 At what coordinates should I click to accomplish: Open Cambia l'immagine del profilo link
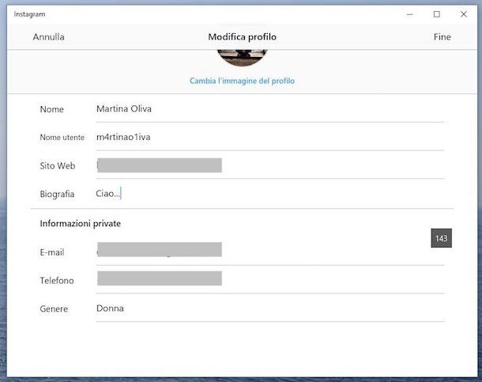point(242,81)
